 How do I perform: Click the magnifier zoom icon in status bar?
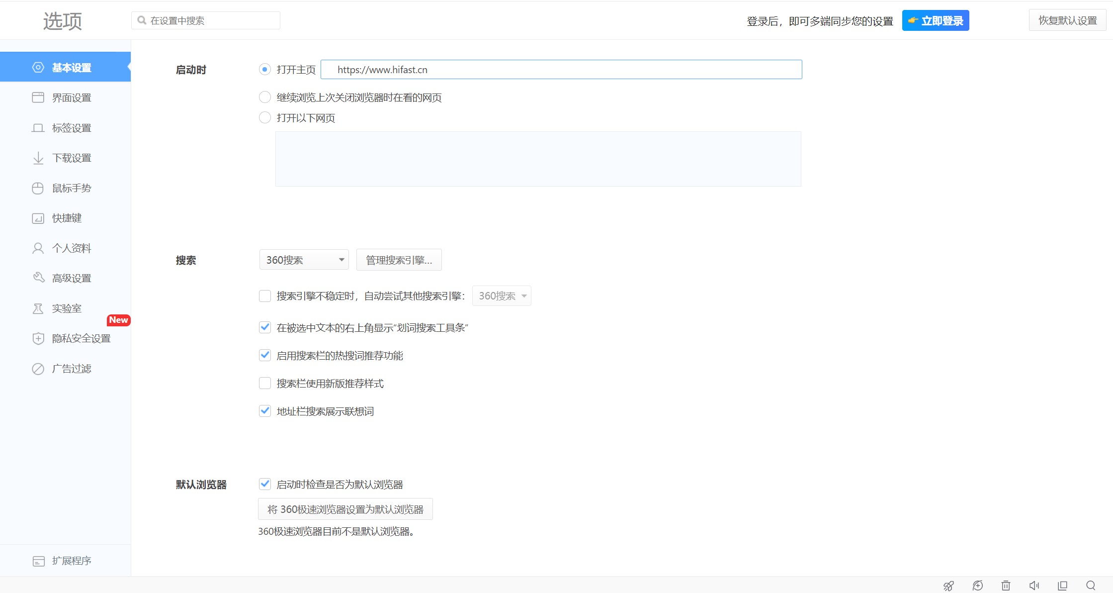[x=1091, y=586]
